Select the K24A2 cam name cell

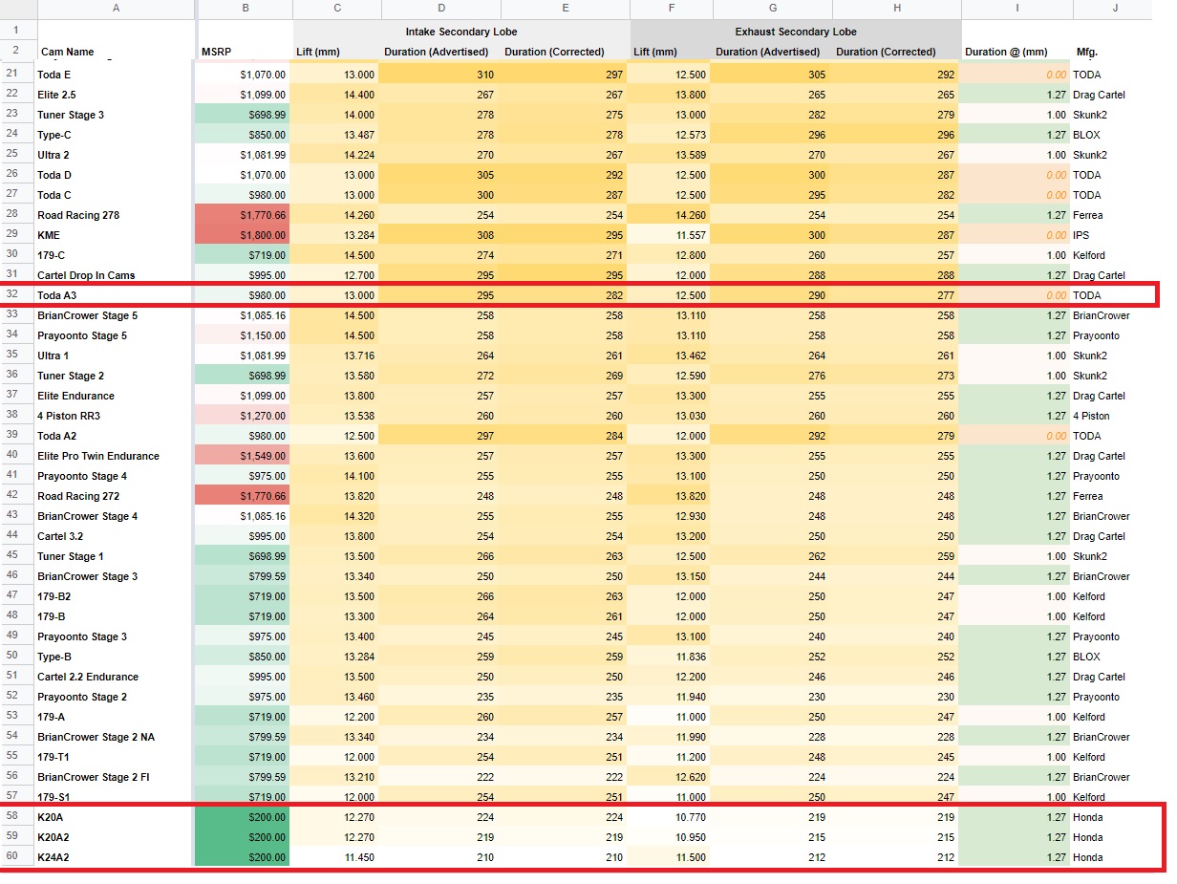(116, 857)
